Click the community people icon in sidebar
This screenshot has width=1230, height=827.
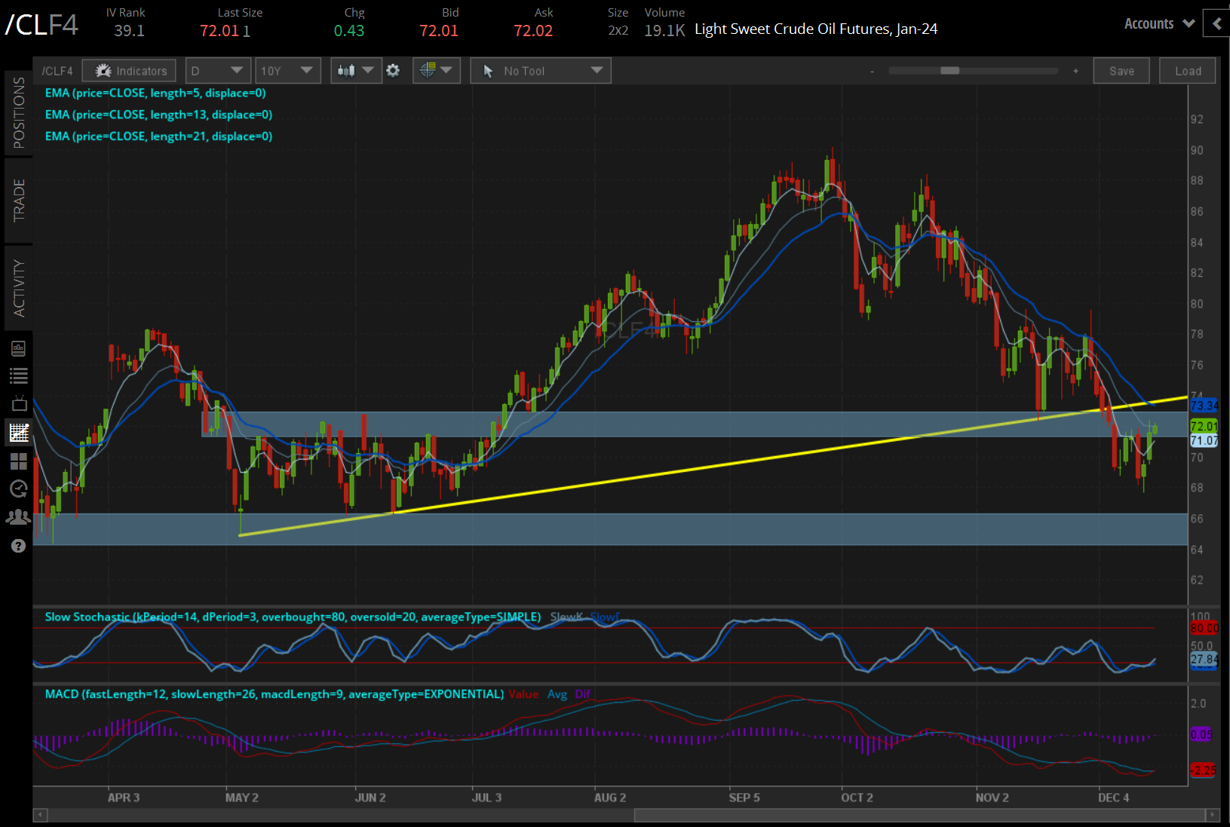pos(19,517)
